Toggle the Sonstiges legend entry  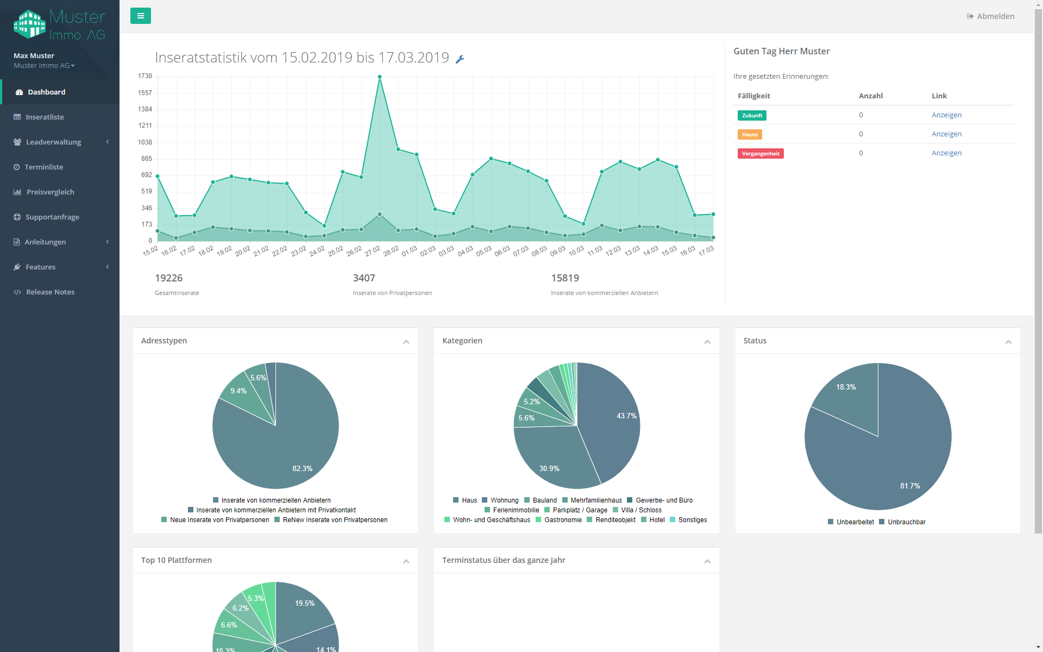[688, 520]
